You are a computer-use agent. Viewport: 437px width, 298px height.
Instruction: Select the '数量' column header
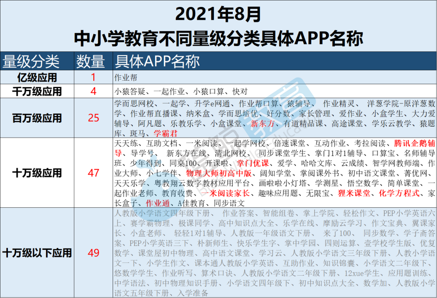click(x=91, y=62)
